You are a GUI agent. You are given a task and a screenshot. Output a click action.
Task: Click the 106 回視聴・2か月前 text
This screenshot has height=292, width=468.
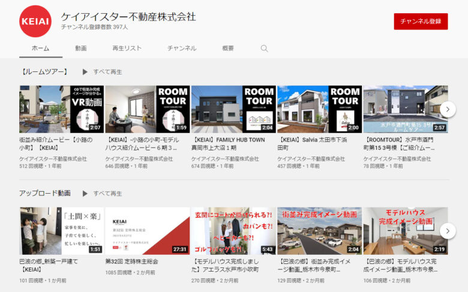(387, 281)
